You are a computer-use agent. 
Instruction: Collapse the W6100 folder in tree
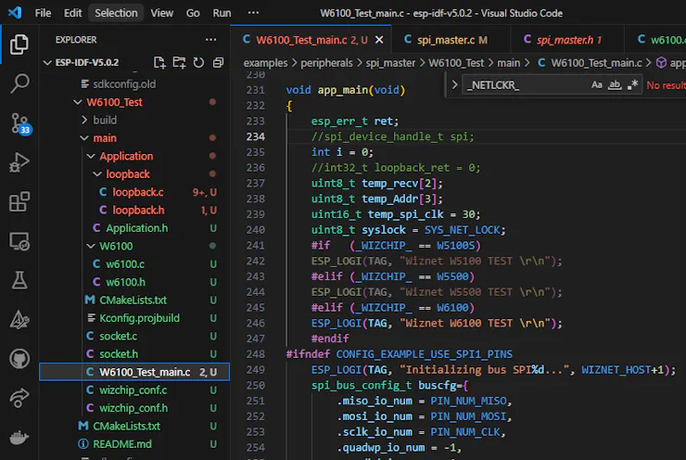[91, 246]
